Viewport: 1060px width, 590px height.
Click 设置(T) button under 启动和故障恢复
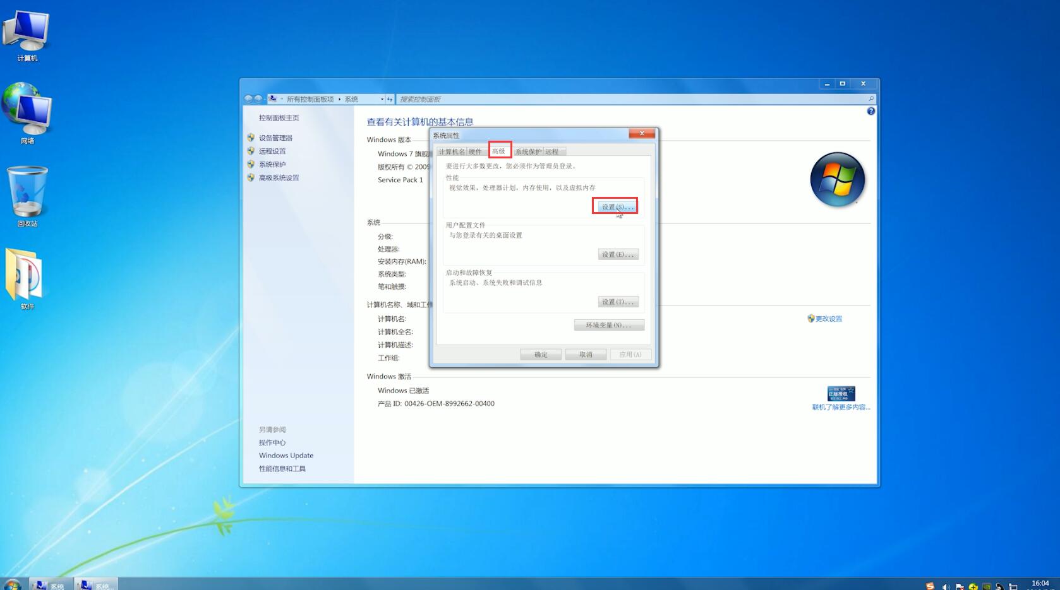coord(618,302)
